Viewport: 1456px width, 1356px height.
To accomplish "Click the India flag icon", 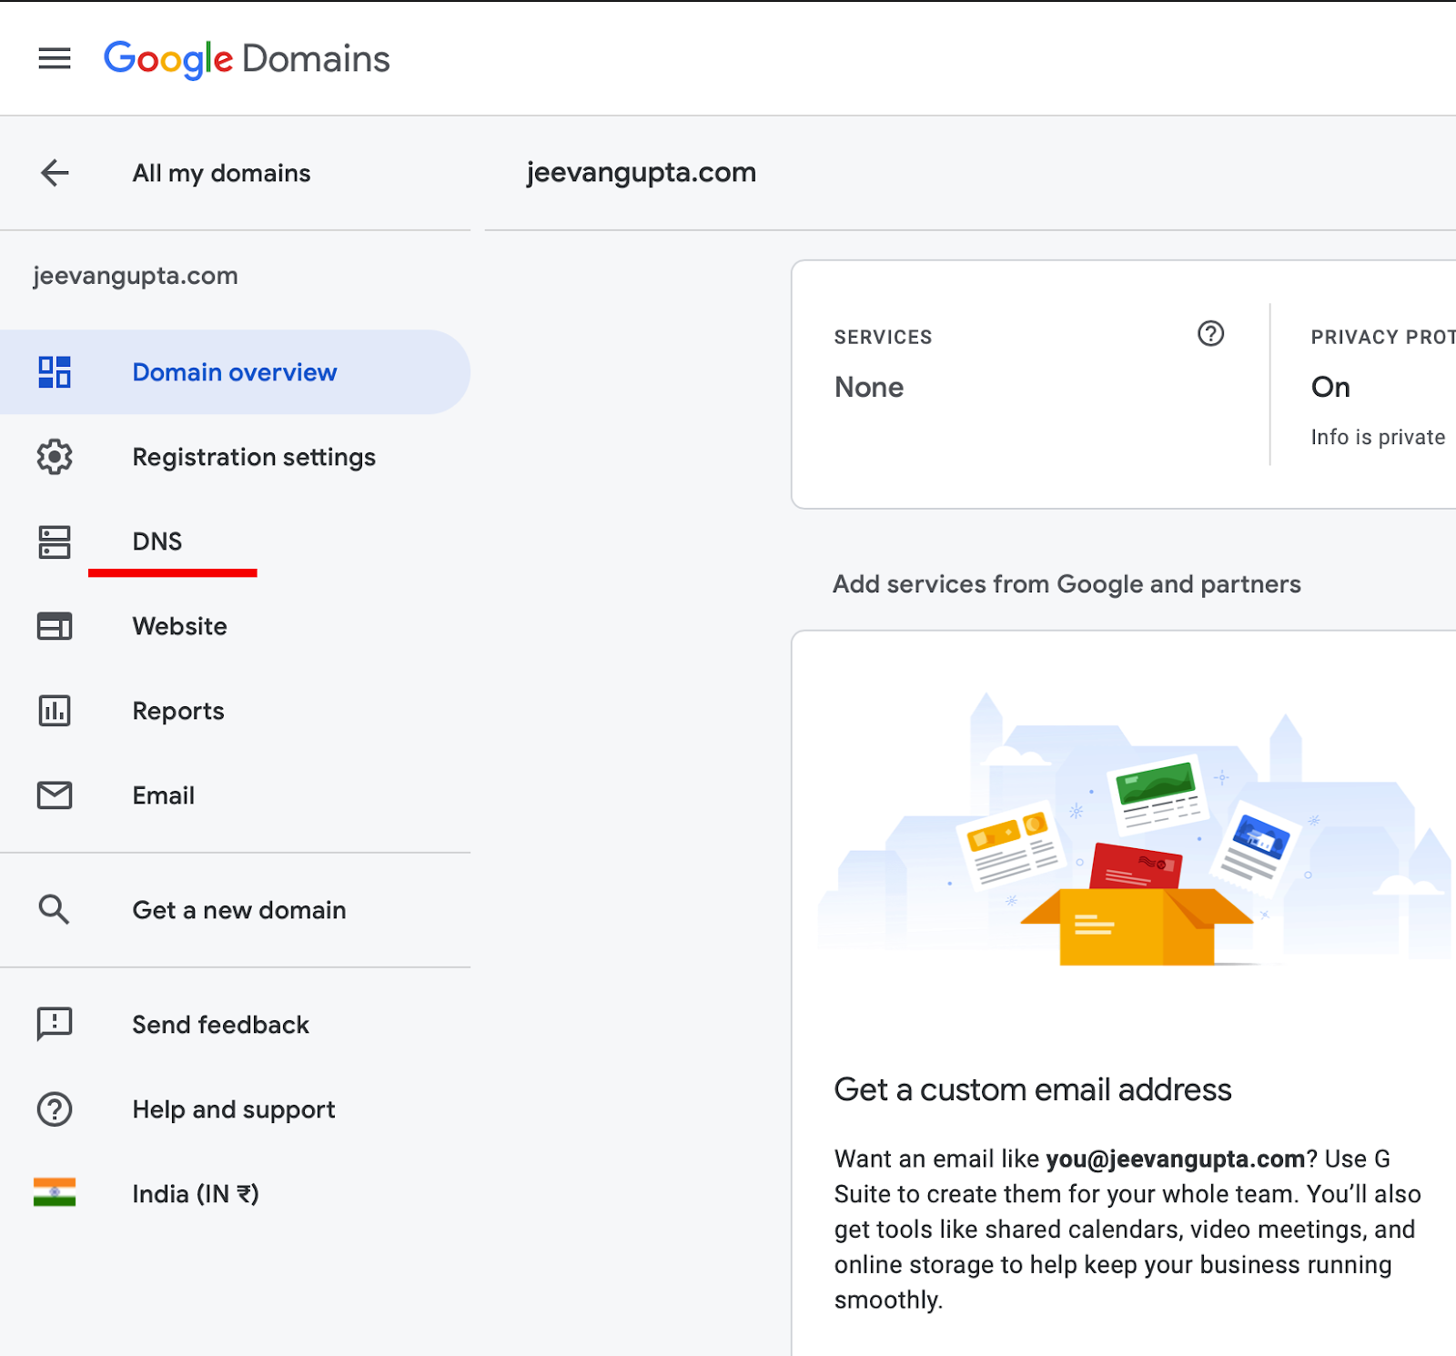I will pos(55,1193).
